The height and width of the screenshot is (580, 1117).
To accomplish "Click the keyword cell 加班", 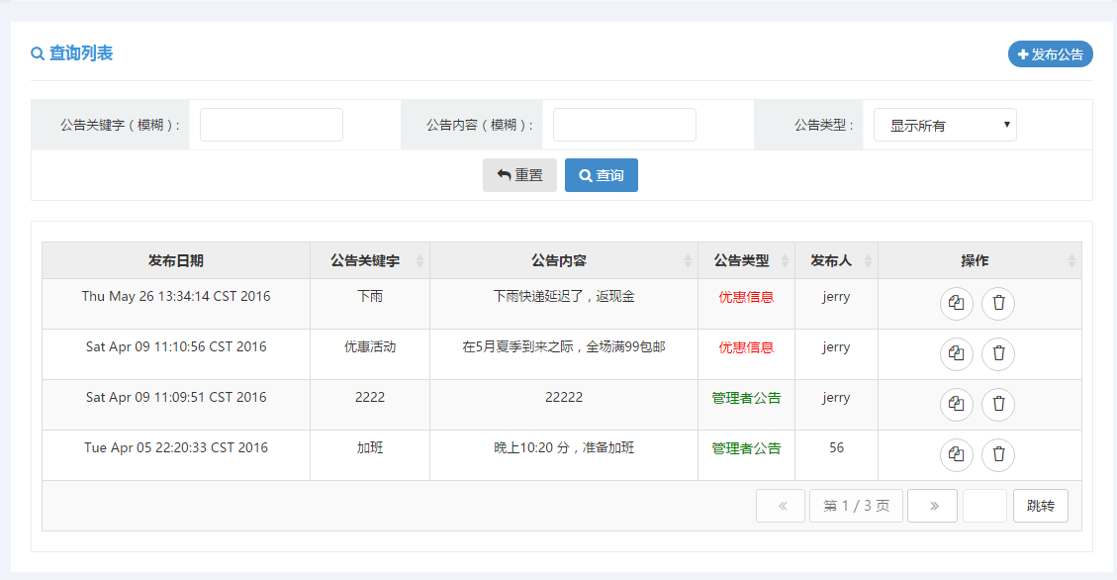I will click(x=370, y=448).
